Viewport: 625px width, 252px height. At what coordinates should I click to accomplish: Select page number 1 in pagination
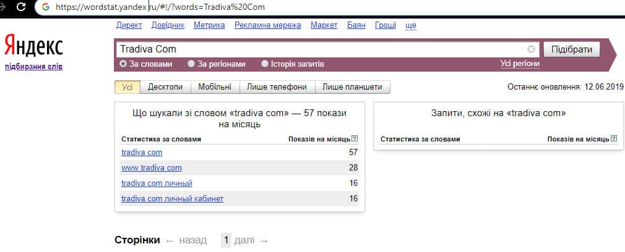click(x=226, y=240)
